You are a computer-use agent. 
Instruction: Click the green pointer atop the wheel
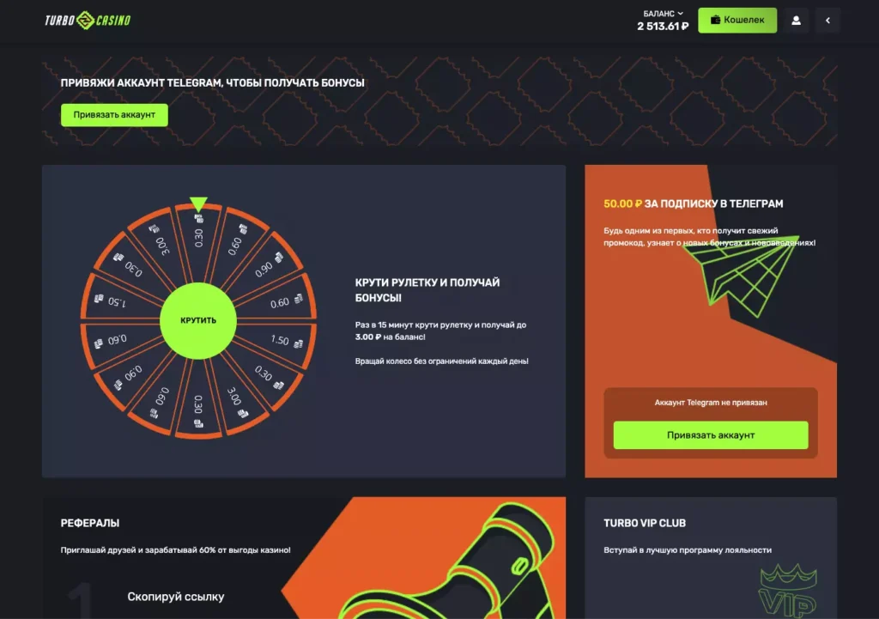[198, 204]
